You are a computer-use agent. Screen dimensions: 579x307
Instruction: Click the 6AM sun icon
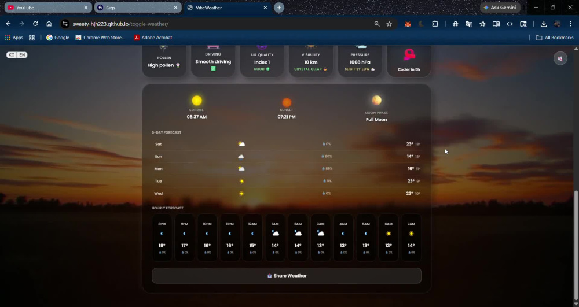click(x=389, y=234)
